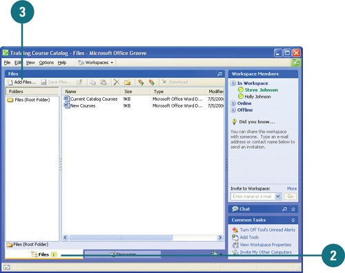Click the Groove launchbar icon at top right
Screen dimensions: 345x273
(296, 63)
